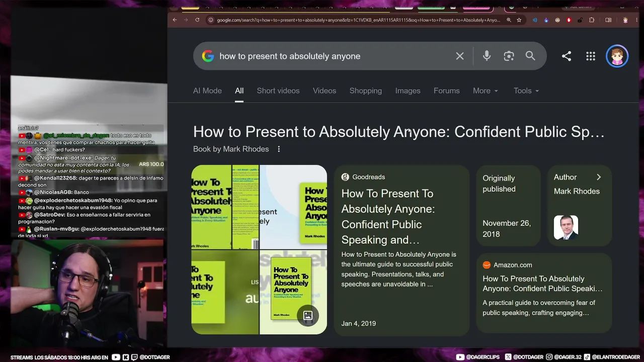Screen dimensions: 644x362
Task: Toggle the browser side panel icon
Action: (x=608, y=20)
